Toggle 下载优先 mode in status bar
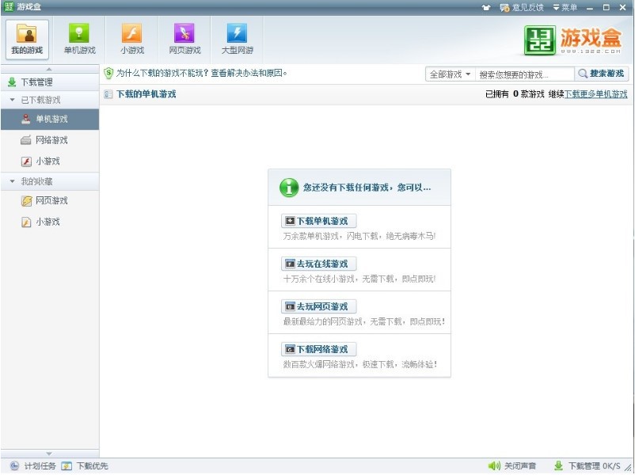The image size is (635, 475). 85,466
